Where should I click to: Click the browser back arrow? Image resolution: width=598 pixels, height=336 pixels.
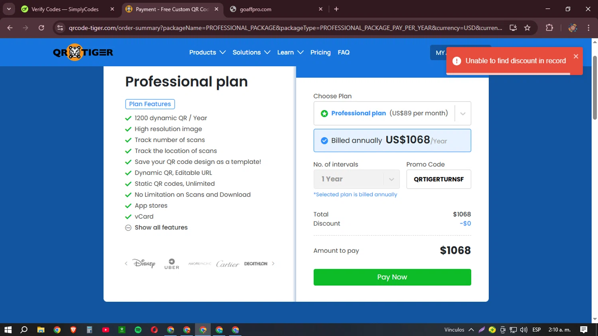[x=10, y=28]
